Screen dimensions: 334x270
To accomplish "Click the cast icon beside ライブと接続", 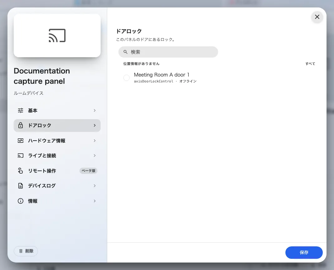I will click(21, 156).
